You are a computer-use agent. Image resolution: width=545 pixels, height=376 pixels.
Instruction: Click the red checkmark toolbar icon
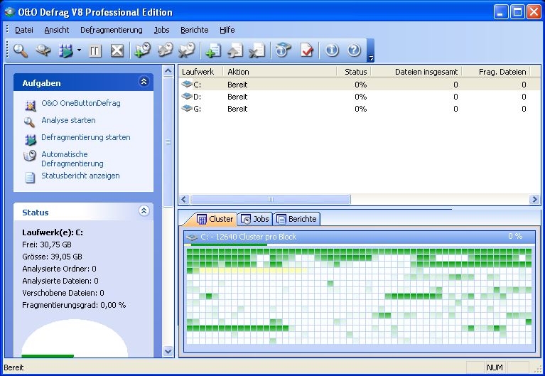click(306, 50)
